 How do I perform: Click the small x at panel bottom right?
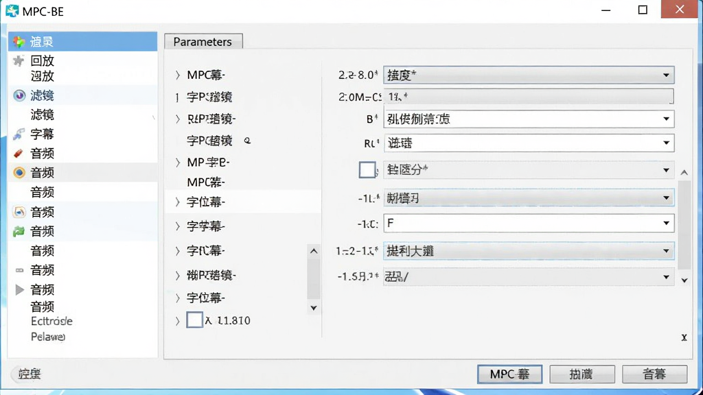pos(684,337)
